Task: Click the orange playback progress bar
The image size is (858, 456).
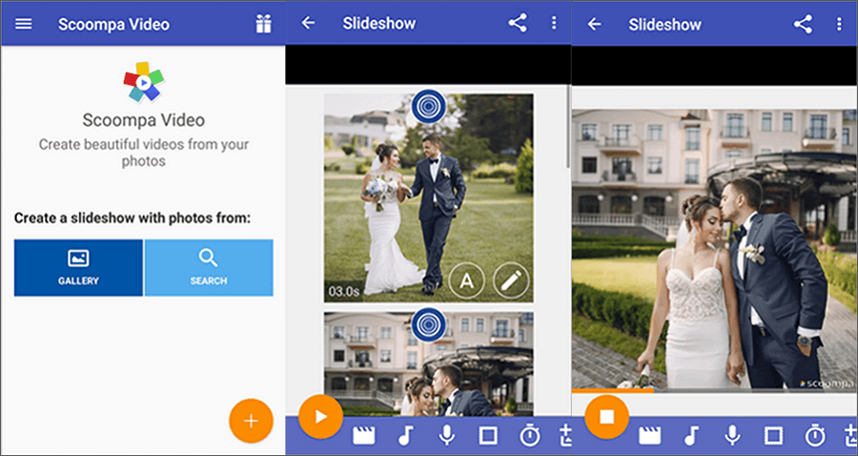Action: 613,391
